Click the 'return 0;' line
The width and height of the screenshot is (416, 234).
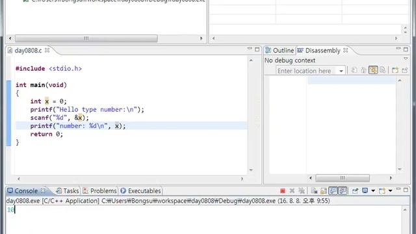[x=46, y=135]
